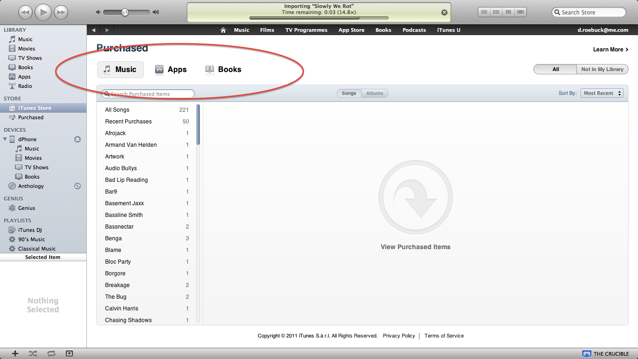The width and height of the screenshot is (638, 359).
Task: Go back with the store back arrow
Action: (93, 30)
